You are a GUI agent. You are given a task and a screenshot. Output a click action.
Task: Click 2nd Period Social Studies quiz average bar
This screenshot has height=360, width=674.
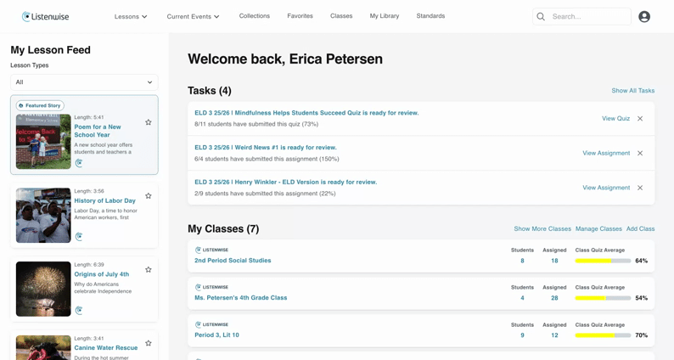pyautogui.click(x=603, y=261)
